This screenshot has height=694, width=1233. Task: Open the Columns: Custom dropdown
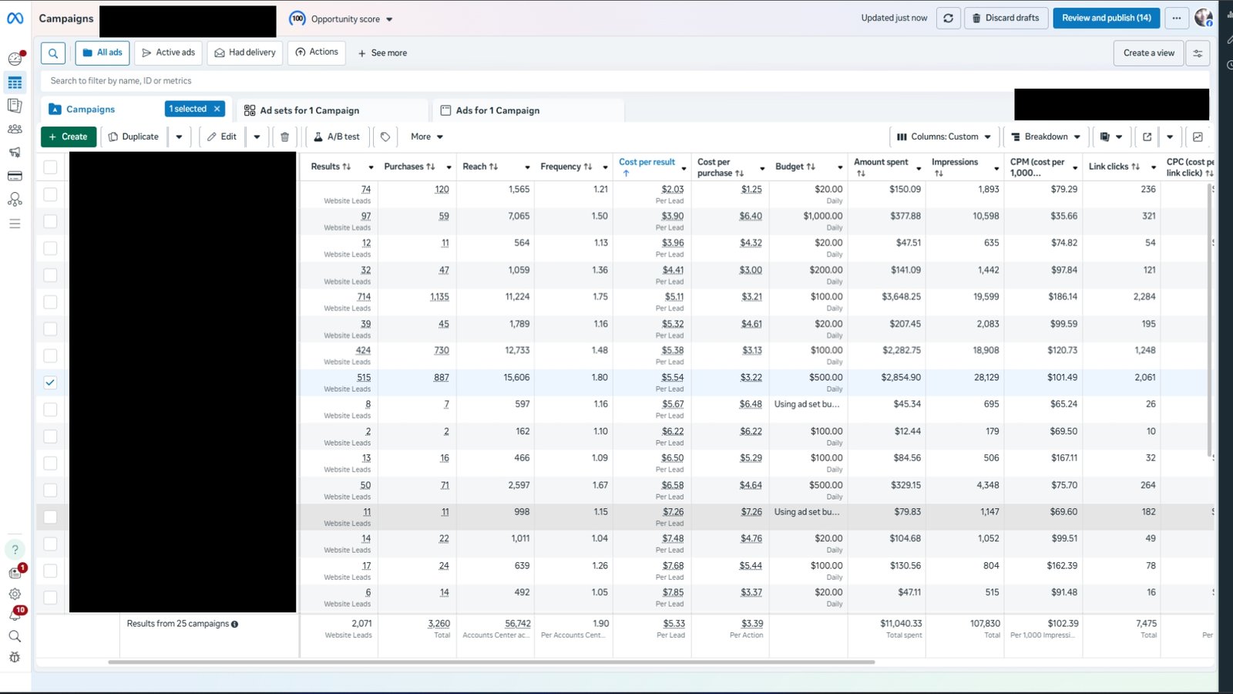pyautogui.click(x=944, y=137)
